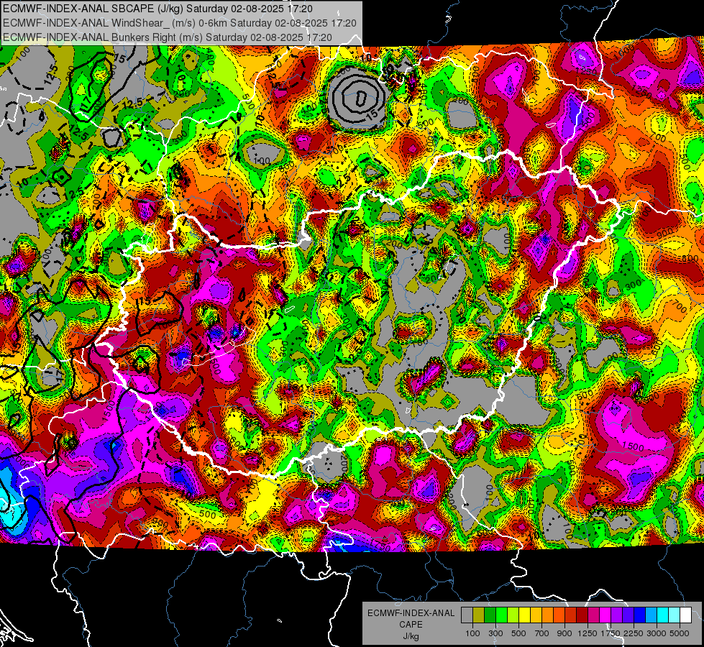Click the 5000 legend scale value
This screenshot has height=647, width=704.
(x=680, y=633)
